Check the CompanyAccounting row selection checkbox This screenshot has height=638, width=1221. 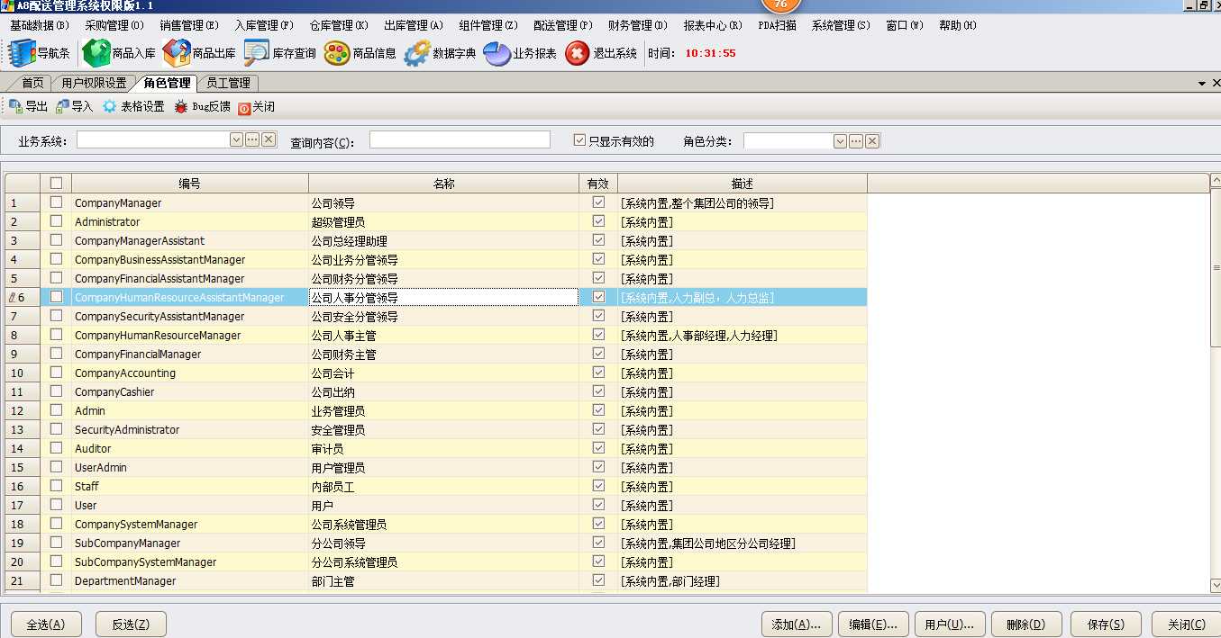pos(56,373)
